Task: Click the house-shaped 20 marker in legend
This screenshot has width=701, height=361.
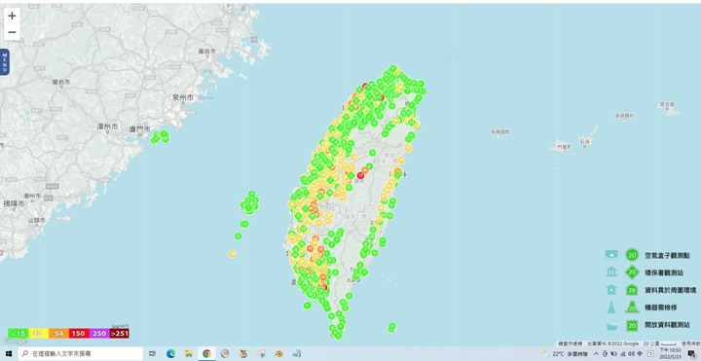Action: (x=632, y=290)
